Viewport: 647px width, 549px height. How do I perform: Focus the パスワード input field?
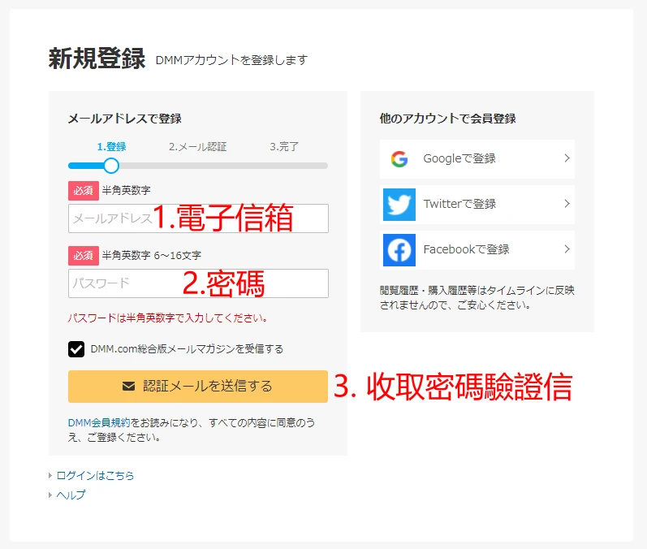[198, 283]
